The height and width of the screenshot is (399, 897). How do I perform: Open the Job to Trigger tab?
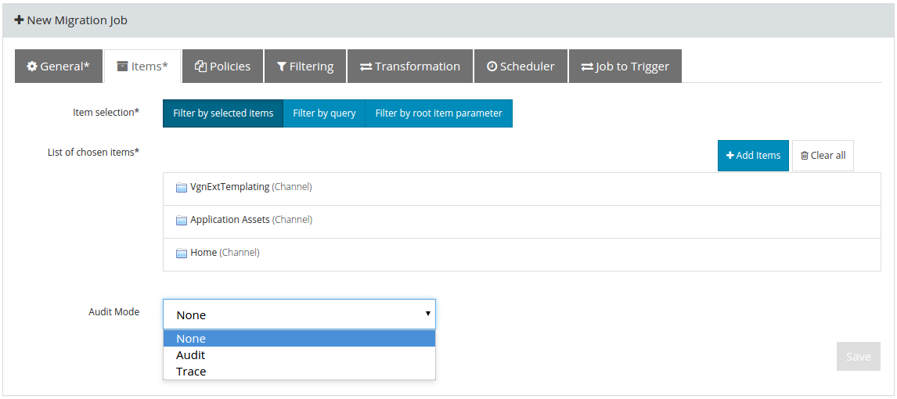tap(625, 66)
